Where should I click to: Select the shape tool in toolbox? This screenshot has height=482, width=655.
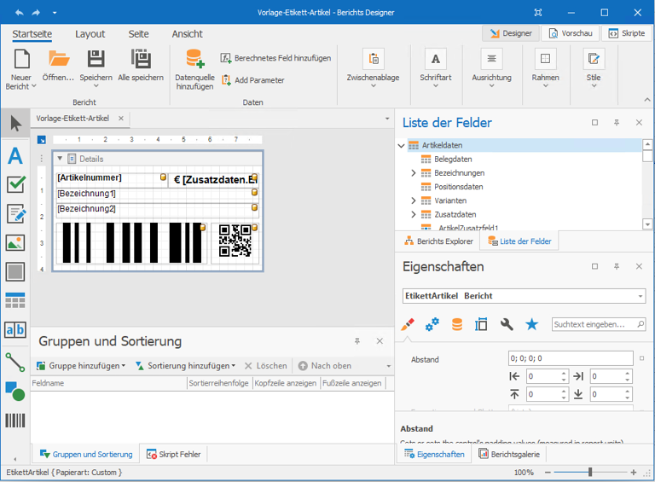(x=15, y=392)
